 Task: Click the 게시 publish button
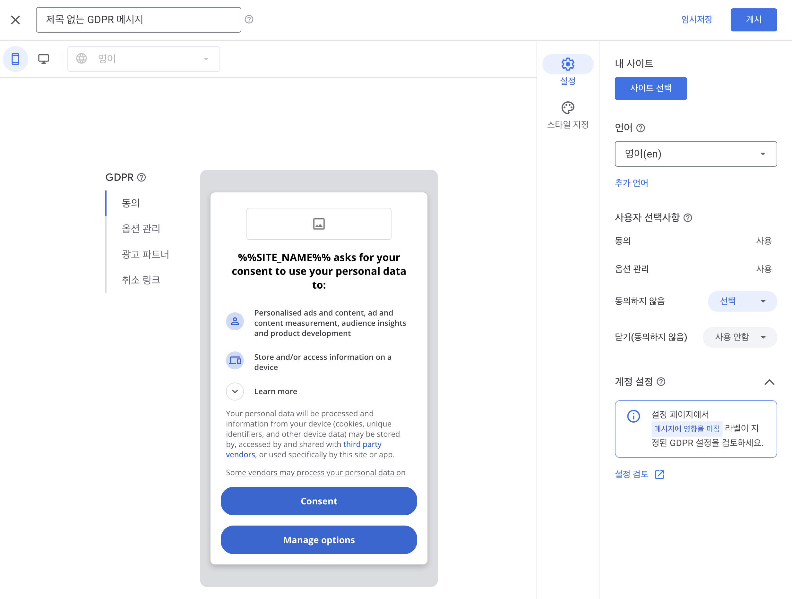(753, 20)
